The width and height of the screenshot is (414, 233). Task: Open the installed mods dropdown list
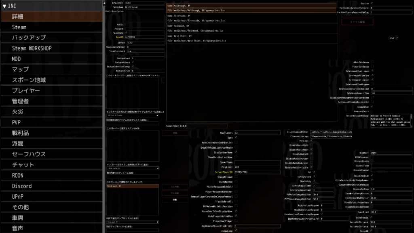tap(132, 168)
